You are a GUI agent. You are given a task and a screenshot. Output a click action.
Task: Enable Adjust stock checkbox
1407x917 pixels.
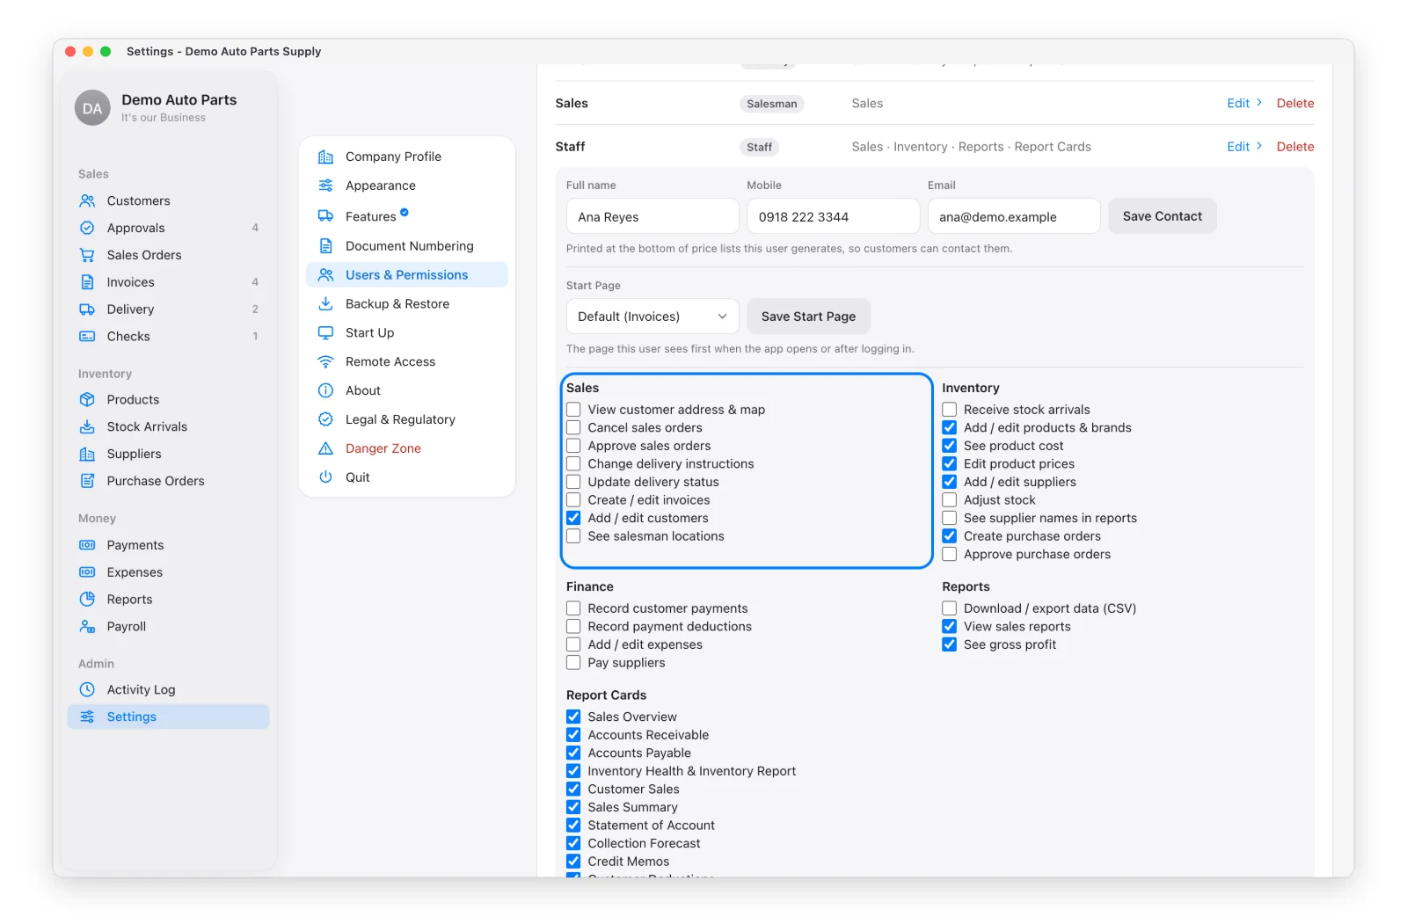tap(950, 500)
